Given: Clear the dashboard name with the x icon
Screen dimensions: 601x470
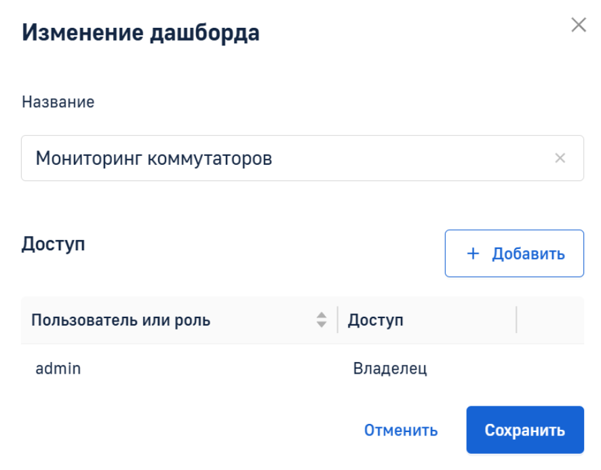Looking at the screenshot, I should (x=560, y=158).
